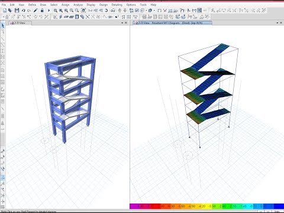The width and height of the screenshot is (284, 213).
Task: Click the crossed-lines toolbar icon after the frame icon
Action: click(165, 11)
